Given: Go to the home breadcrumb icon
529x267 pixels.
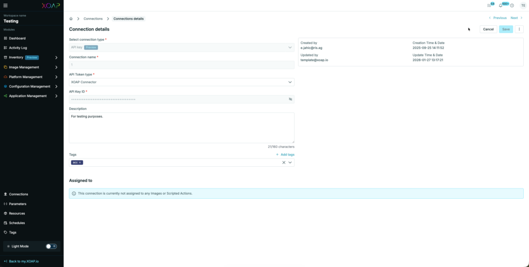Looking at the screenshot, I should 71,19.
